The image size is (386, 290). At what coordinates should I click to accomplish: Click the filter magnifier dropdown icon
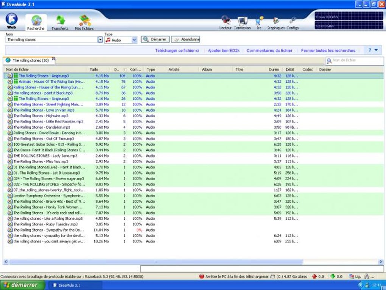(329, 61)
